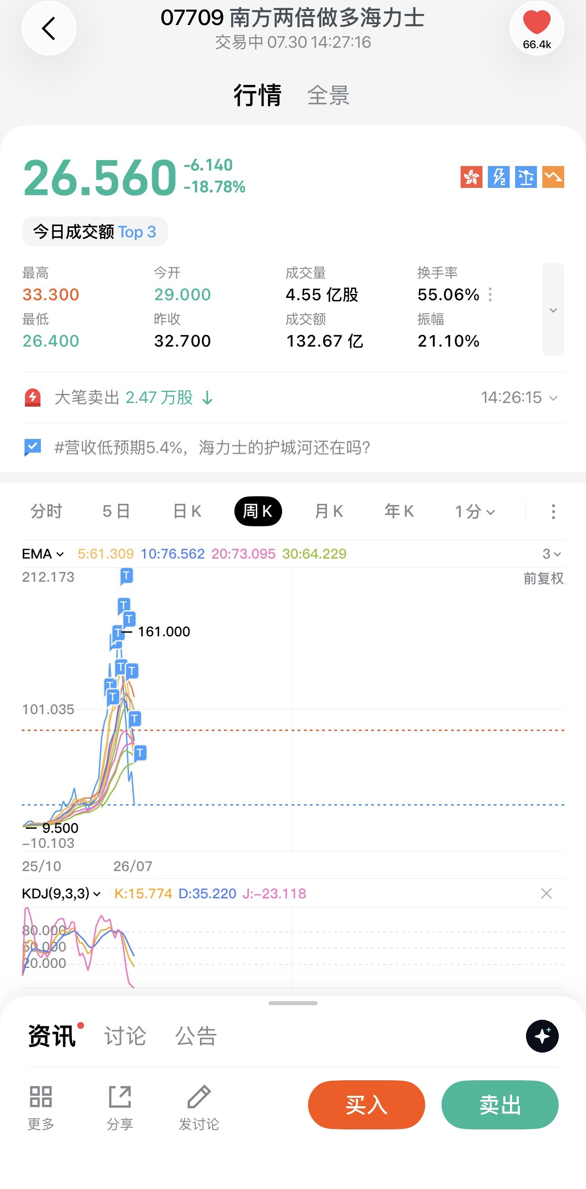Switch to the 日K chart tab

[187, 511]
